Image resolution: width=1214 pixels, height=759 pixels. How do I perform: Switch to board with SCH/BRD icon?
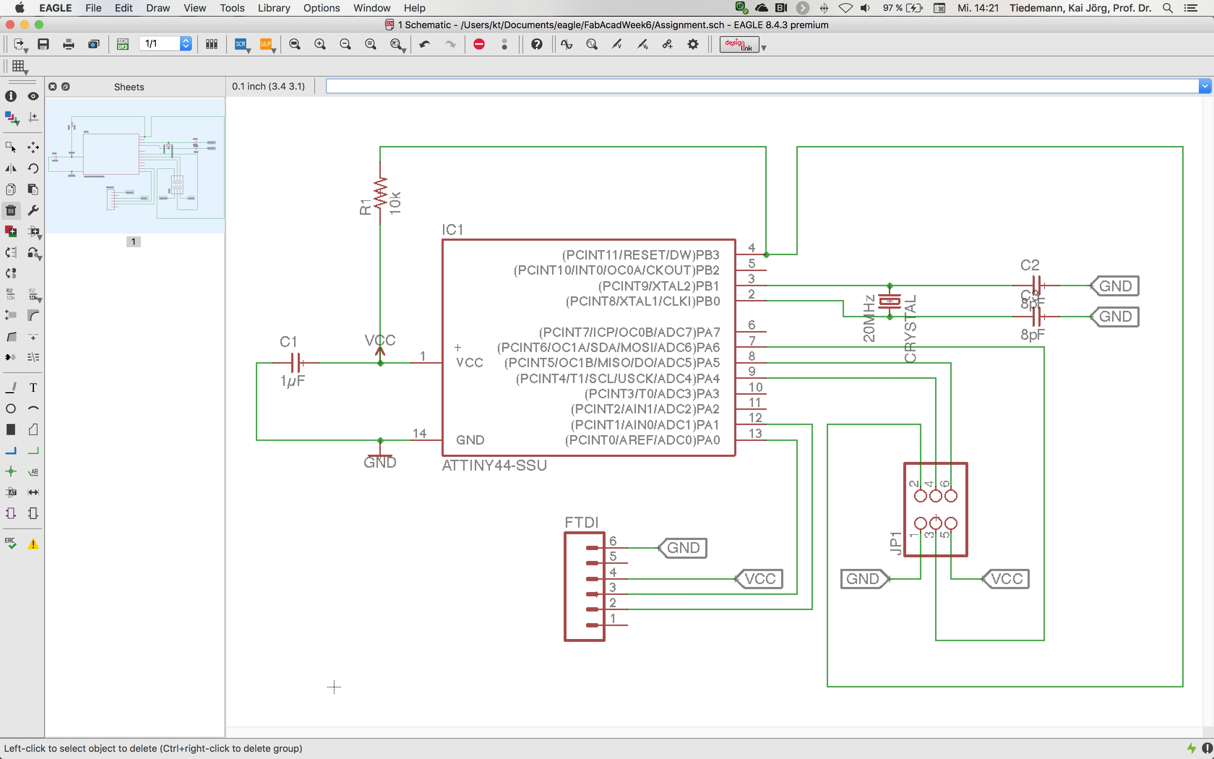pyautogui.click(x=122, y=44)
